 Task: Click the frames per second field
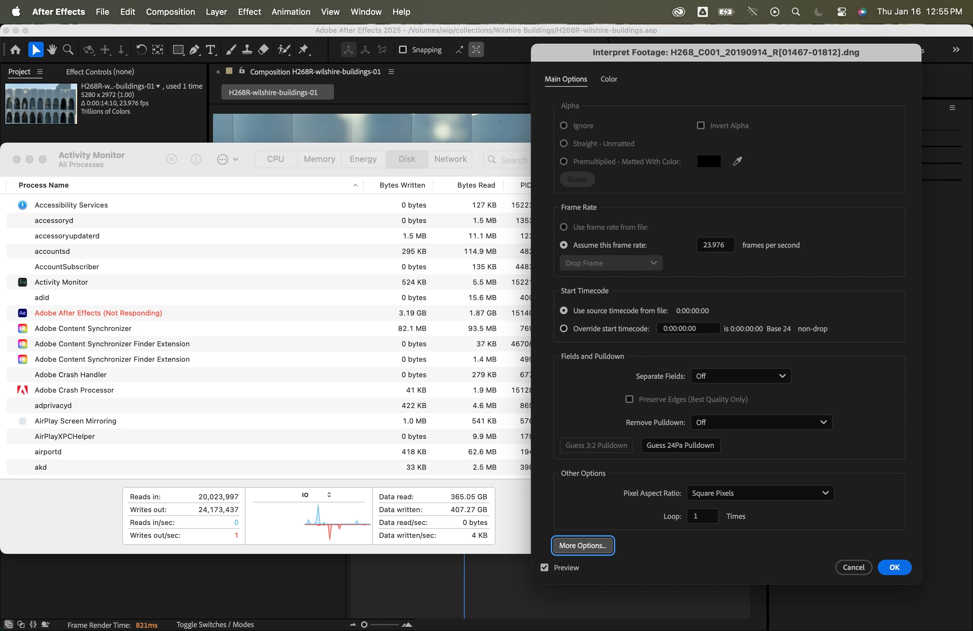coord(715,245)
